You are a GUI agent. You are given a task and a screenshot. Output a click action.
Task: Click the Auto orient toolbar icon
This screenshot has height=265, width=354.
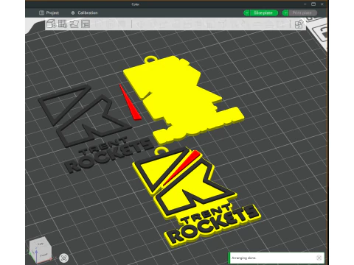click(74, 24)
